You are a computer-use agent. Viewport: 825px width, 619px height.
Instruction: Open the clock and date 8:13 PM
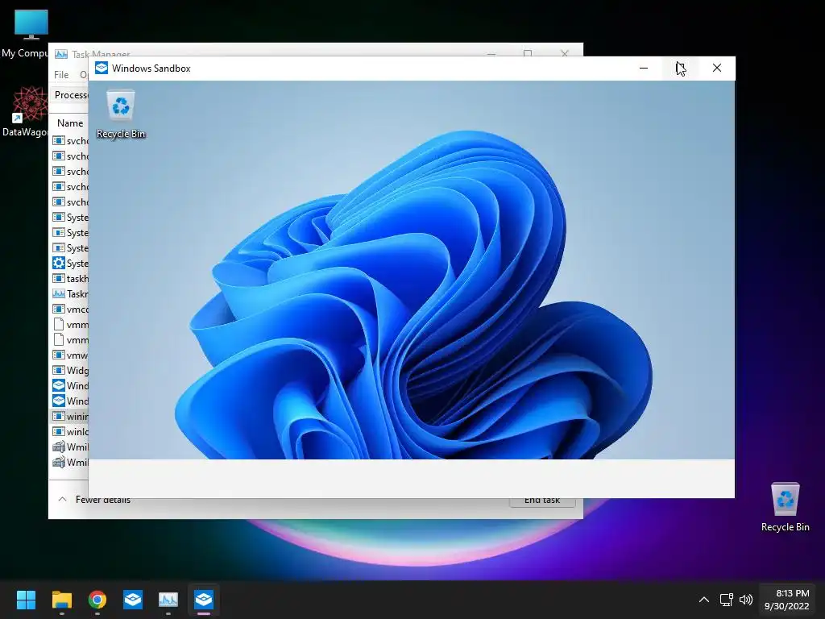point(786,600)
